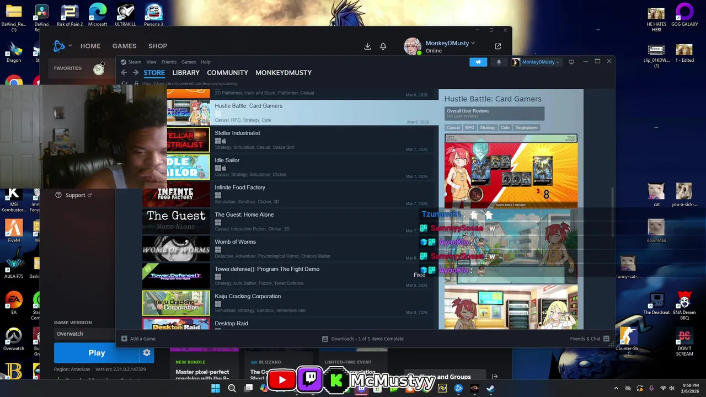Click Add a Game plus icon

[x=124, y=339]
